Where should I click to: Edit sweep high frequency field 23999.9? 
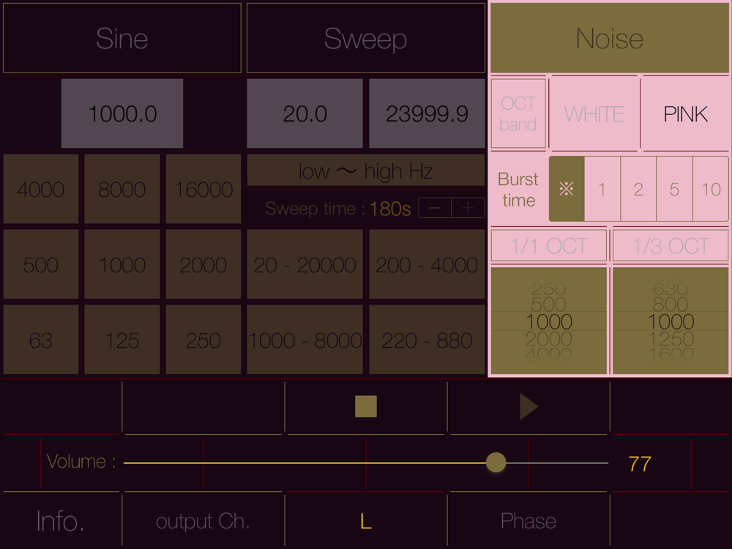(x=427, y=113)
